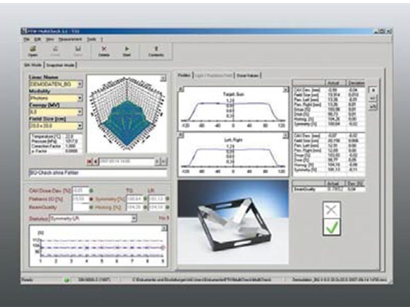Click the Deviation column header of top table
The image size is (410, 307).
[356, 83]
